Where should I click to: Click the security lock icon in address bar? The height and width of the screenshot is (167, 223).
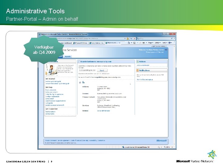(128, 38)
